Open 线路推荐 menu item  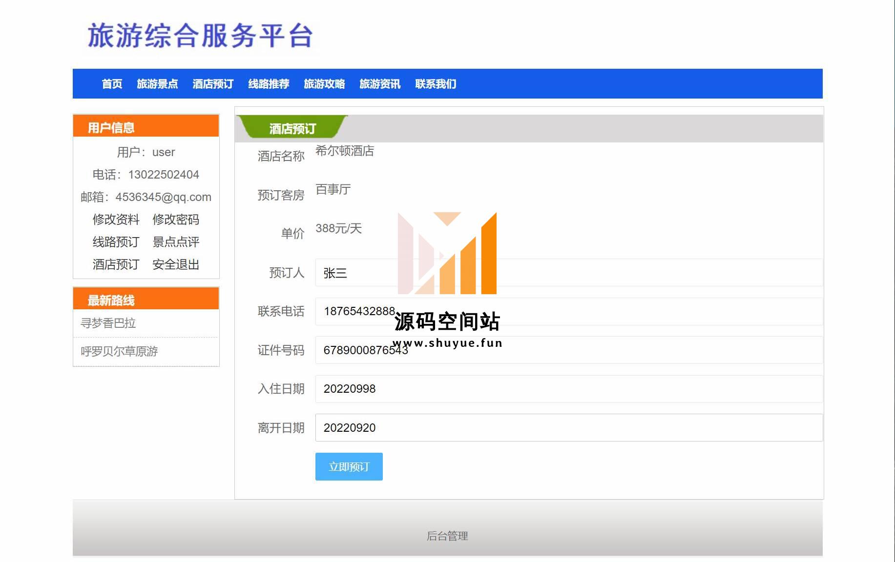pos(269,84)
